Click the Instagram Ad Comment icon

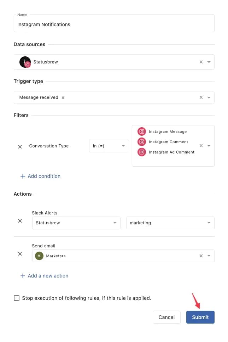tap(142, 152)
